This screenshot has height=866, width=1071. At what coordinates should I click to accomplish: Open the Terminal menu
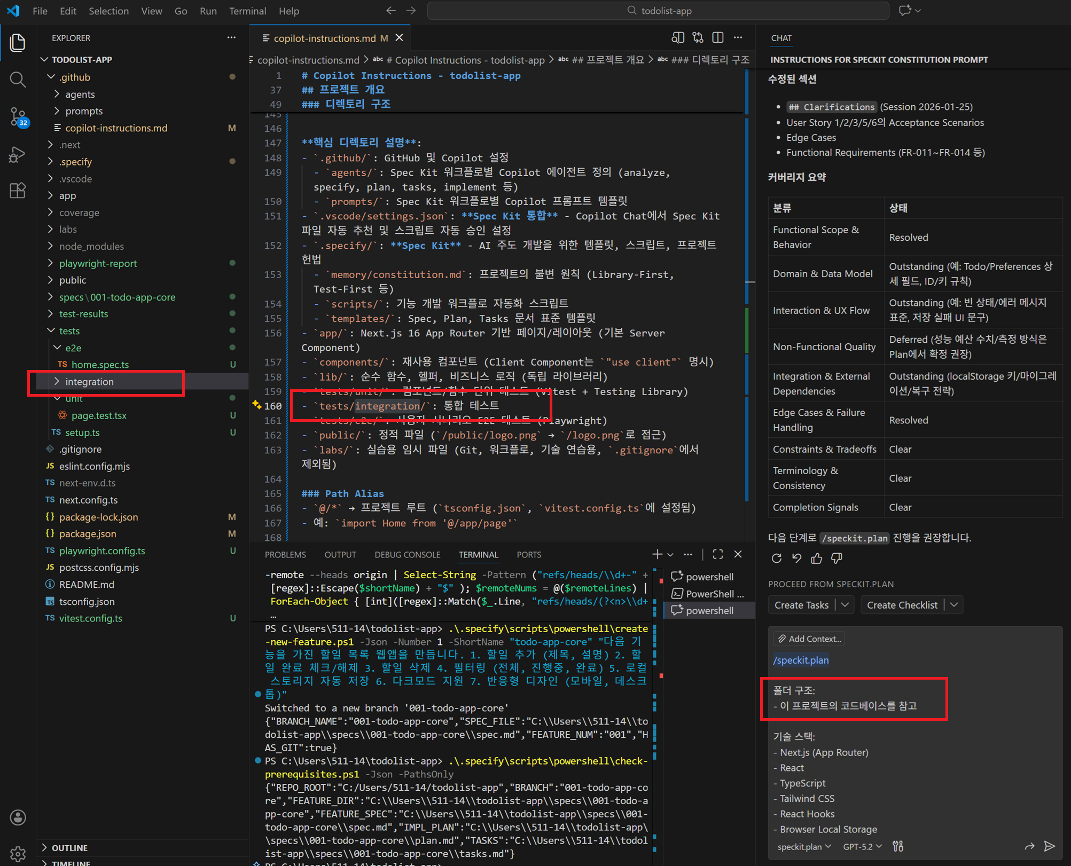click(247, 11)
